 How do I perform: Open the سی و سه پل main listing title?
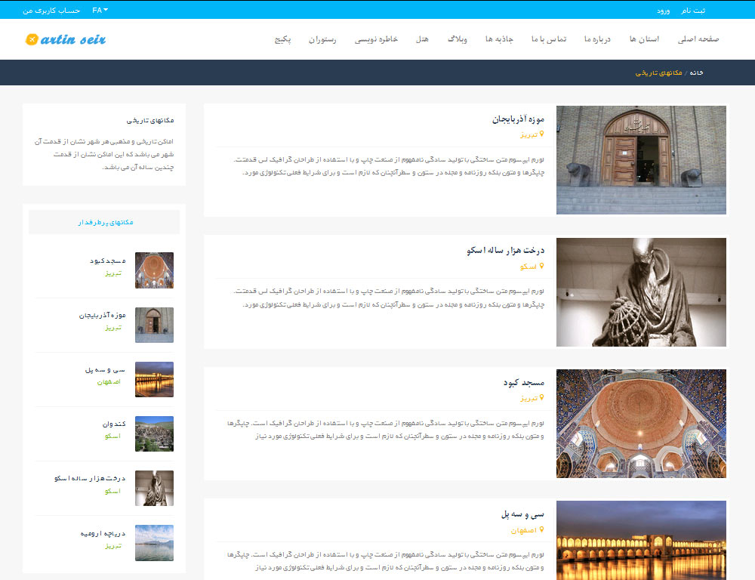[x=522, y=514]
